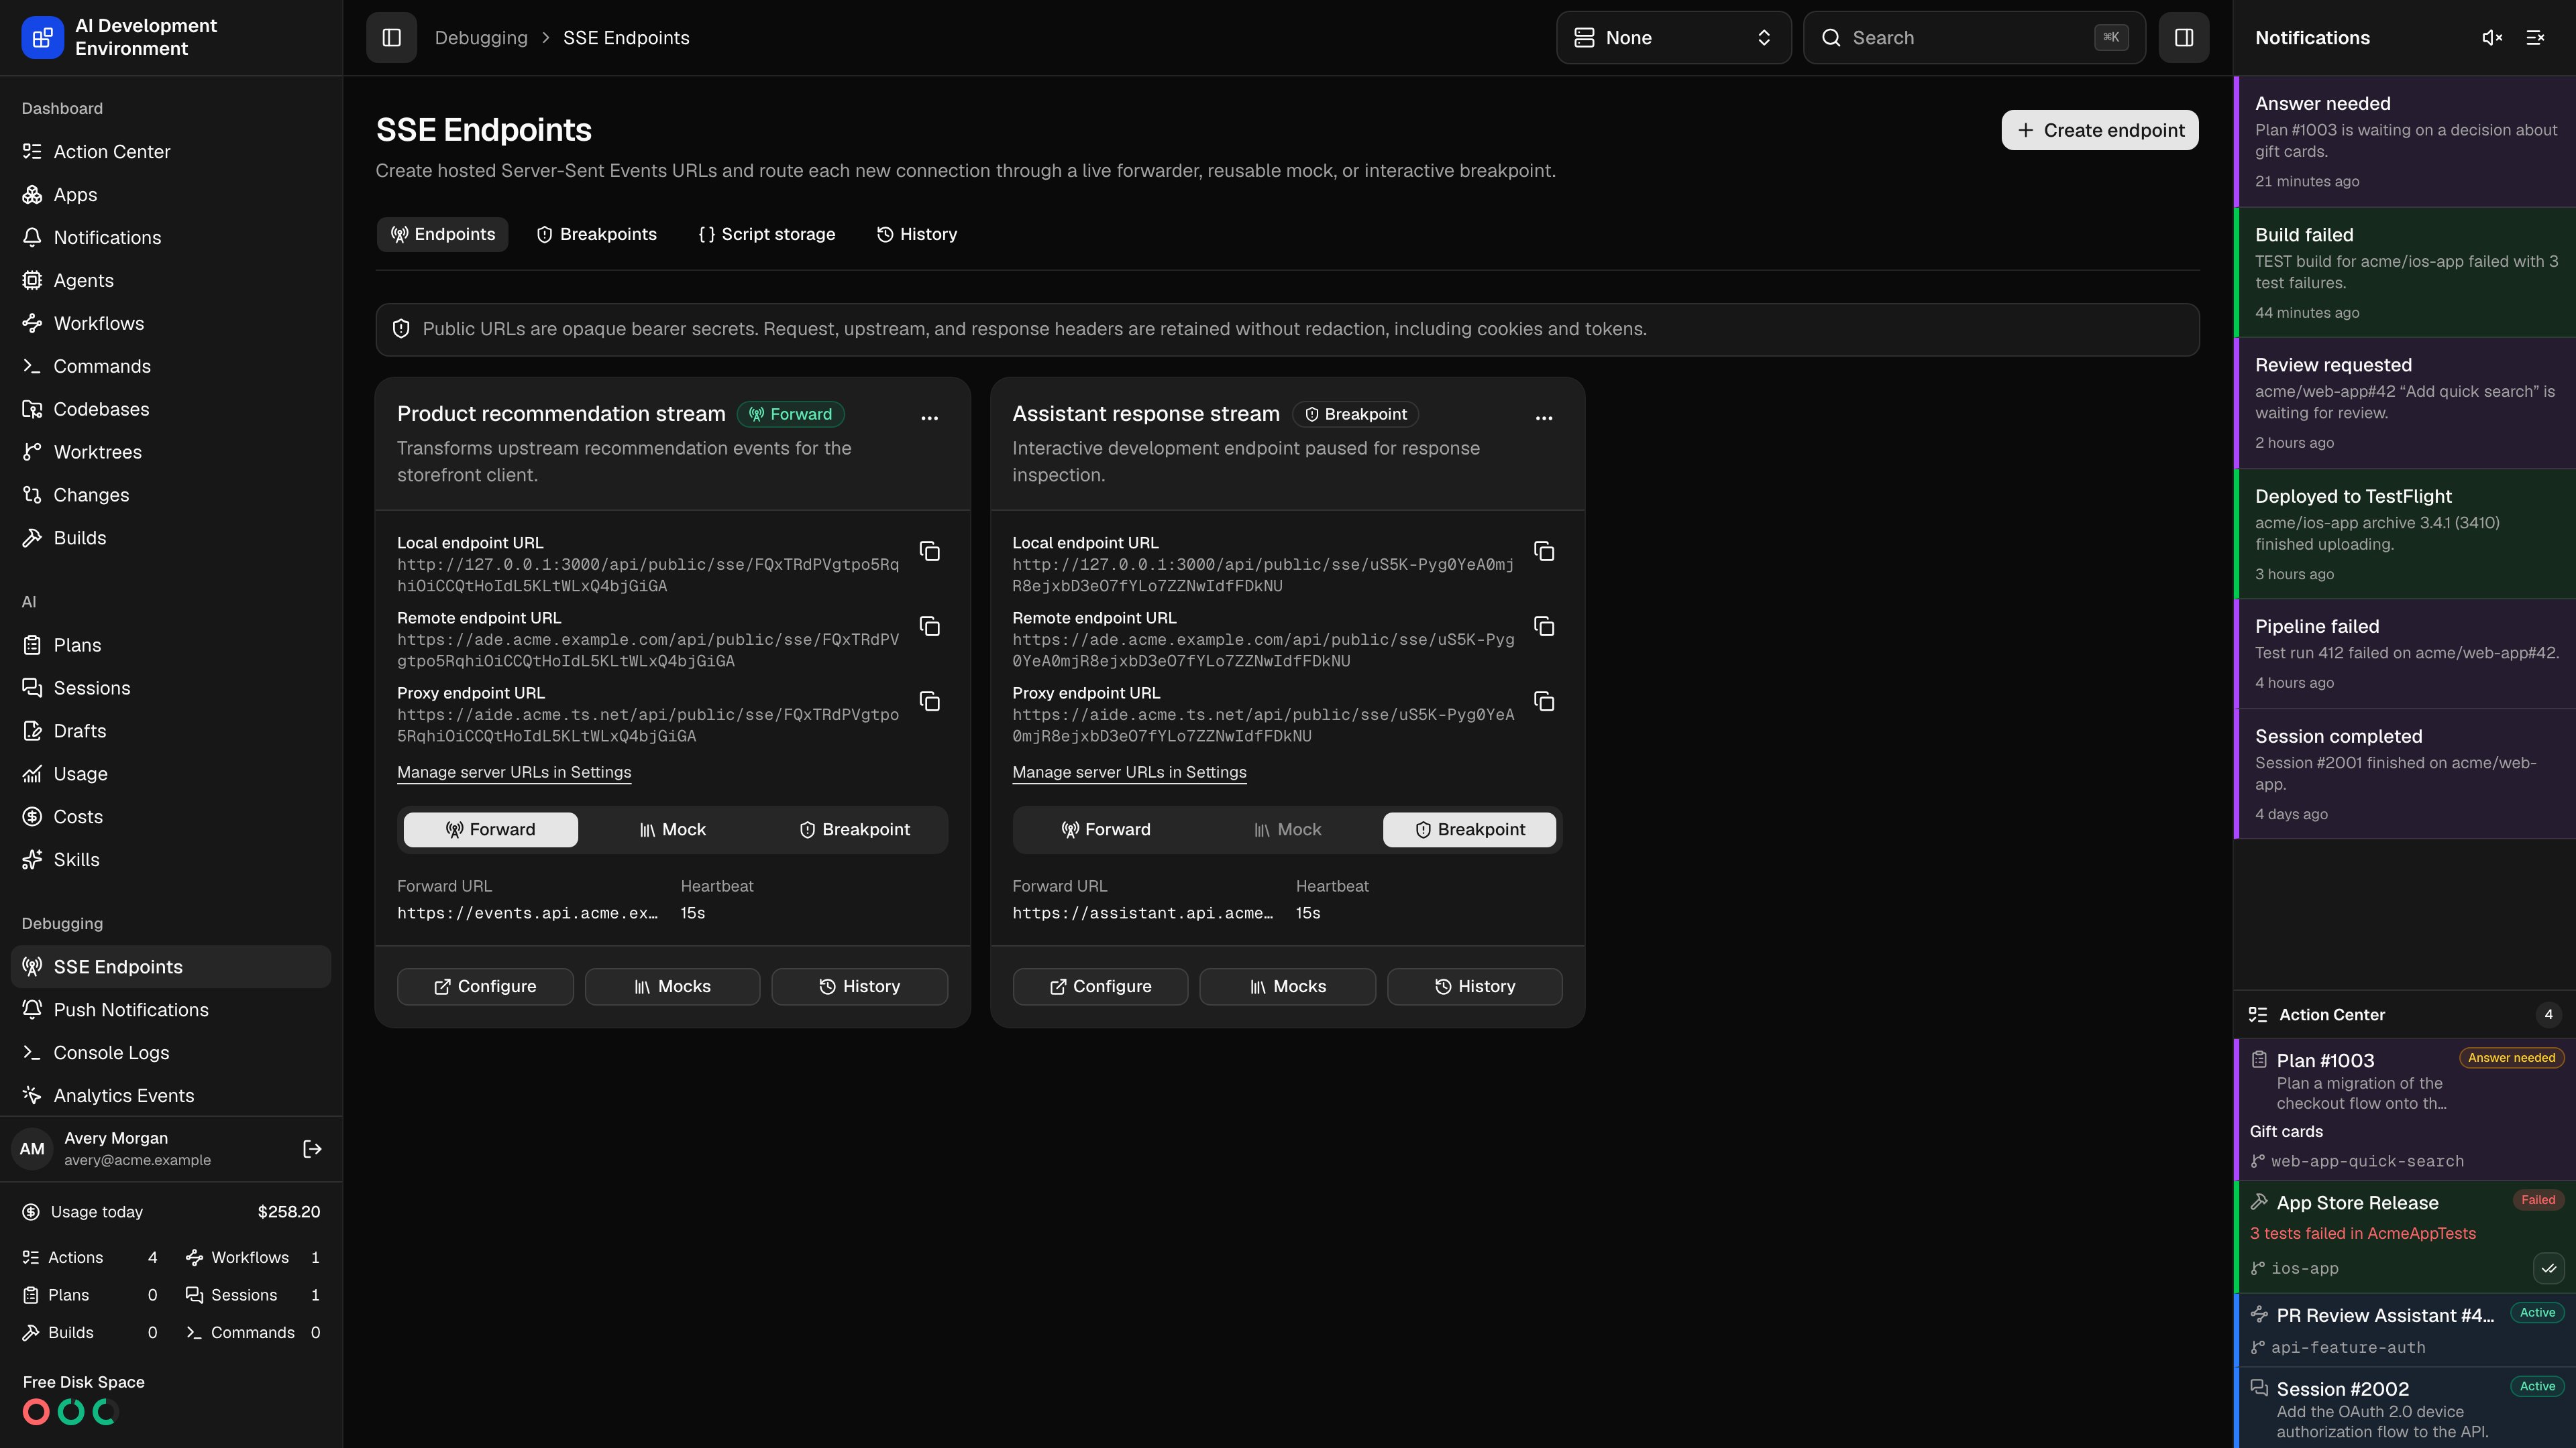The width and height of the screenshot is (2576, 1448).
Task: Click the sign out icon beside Avery Morgan
Action: [x=312, y=1149]
